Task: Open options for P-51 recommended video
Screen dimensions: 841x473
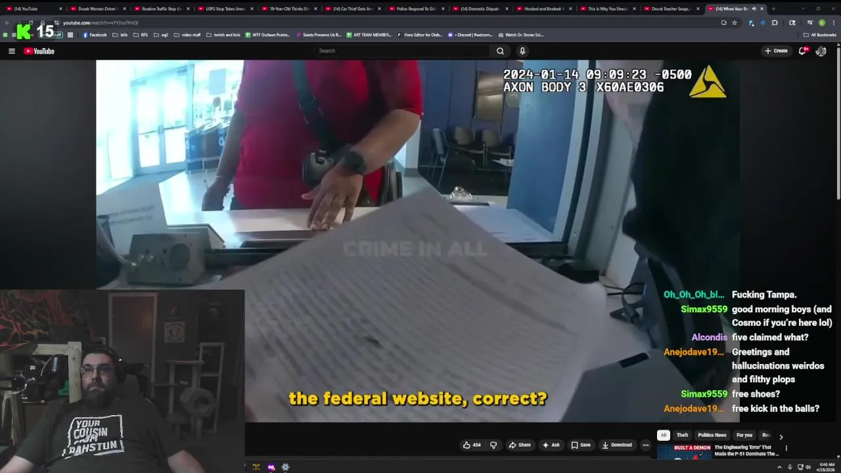Action: (786, 448)
